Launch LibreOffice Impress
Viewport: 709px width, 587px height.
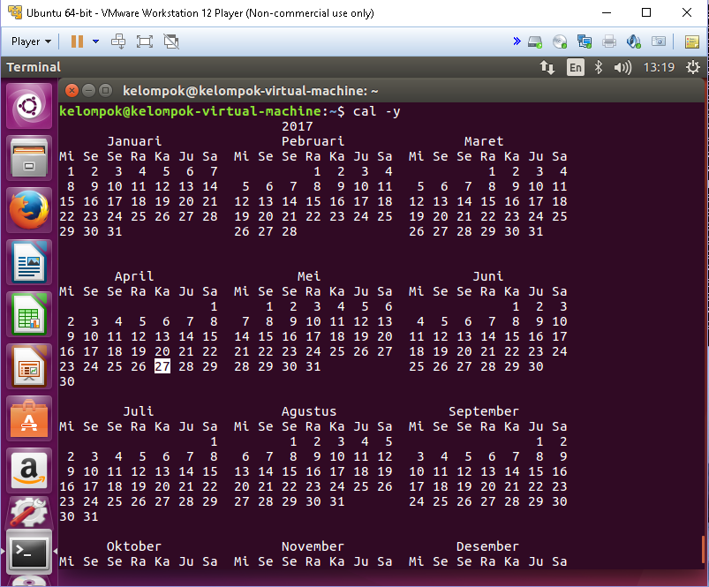[x=29, y=366]
